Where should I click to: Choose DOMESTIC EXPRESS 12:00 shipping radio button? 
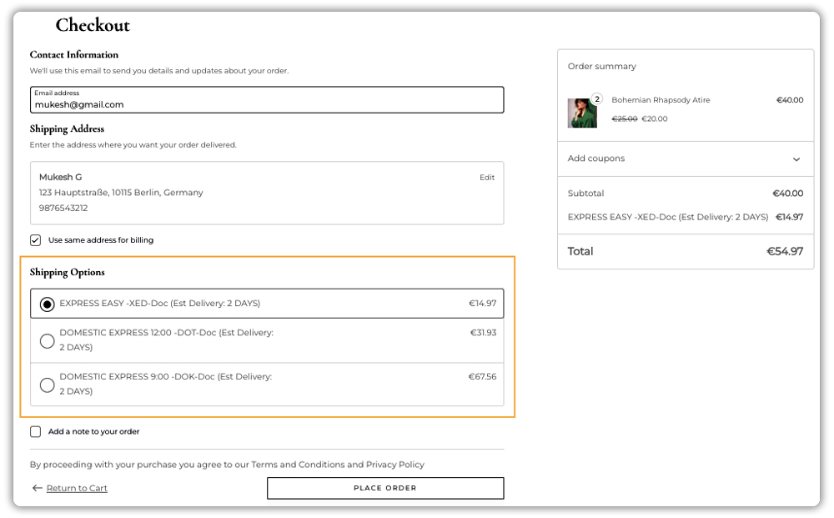click(48, 340)
